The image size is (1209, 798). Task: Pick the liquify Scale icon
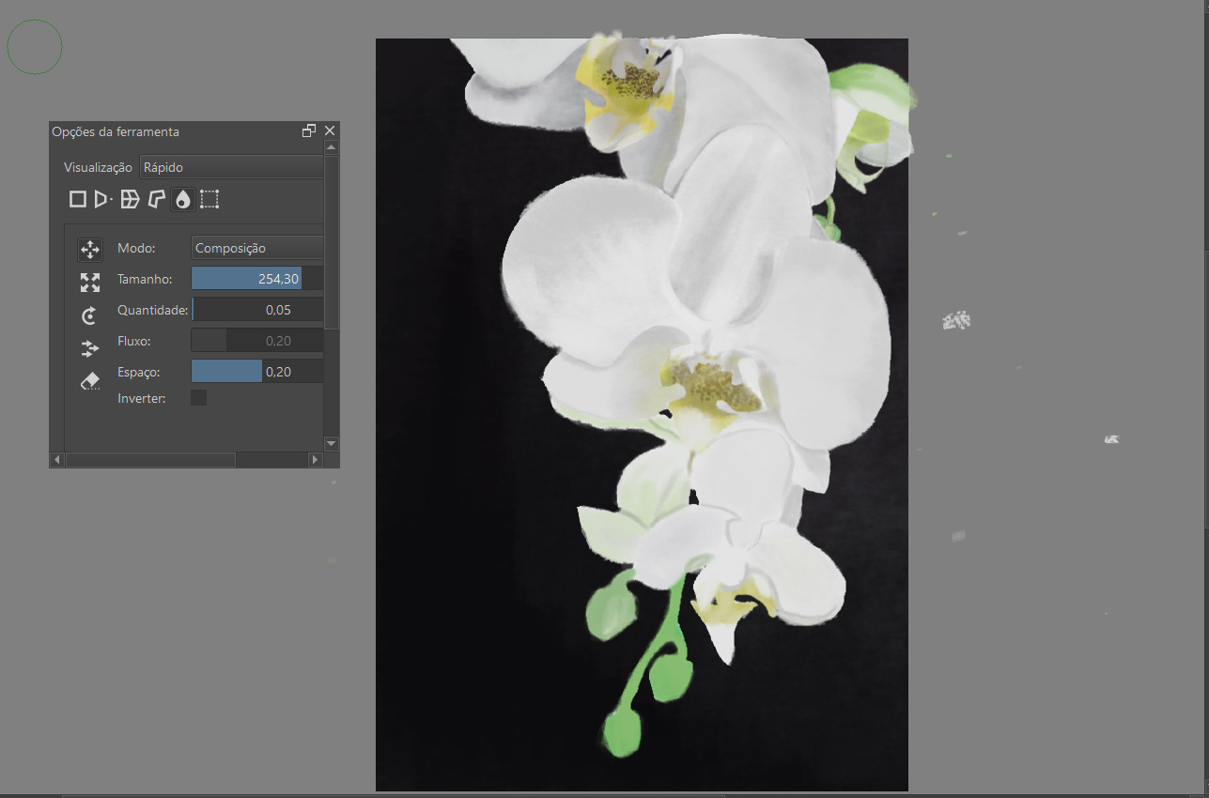90,283
